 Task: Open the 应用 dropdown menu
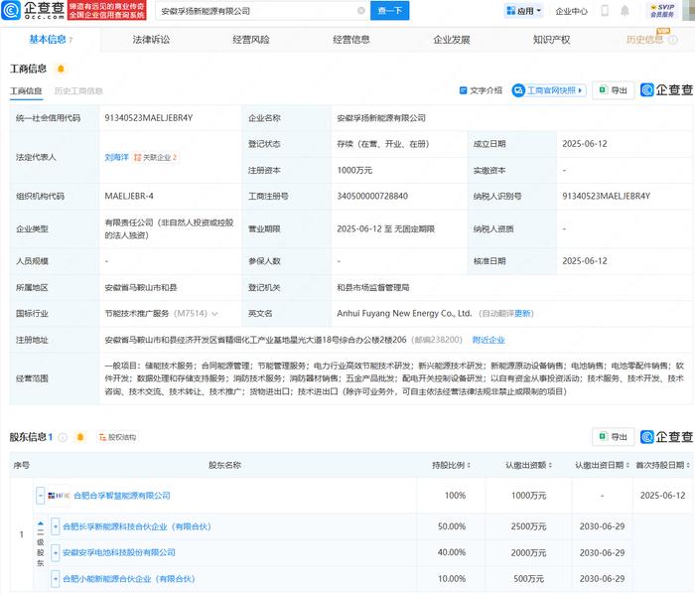(x=523, y=11)
